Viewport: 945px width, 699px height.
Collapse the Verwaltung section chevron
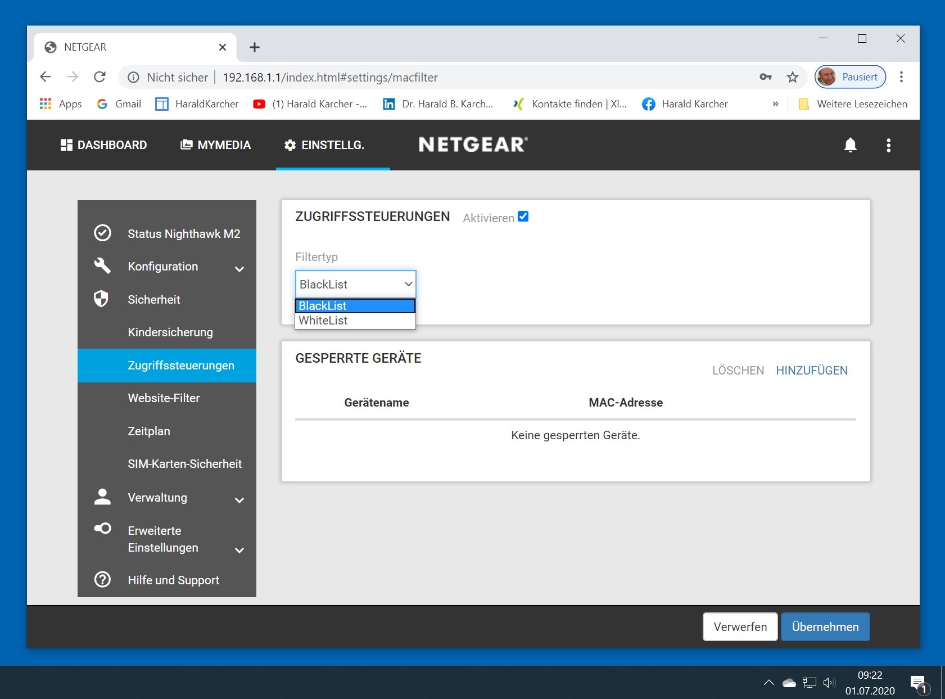240,500
